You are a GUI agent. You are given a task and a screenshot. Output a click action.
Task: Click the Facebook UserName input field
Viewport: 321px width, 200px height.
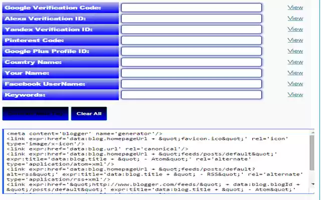click(x=191, y=84)
